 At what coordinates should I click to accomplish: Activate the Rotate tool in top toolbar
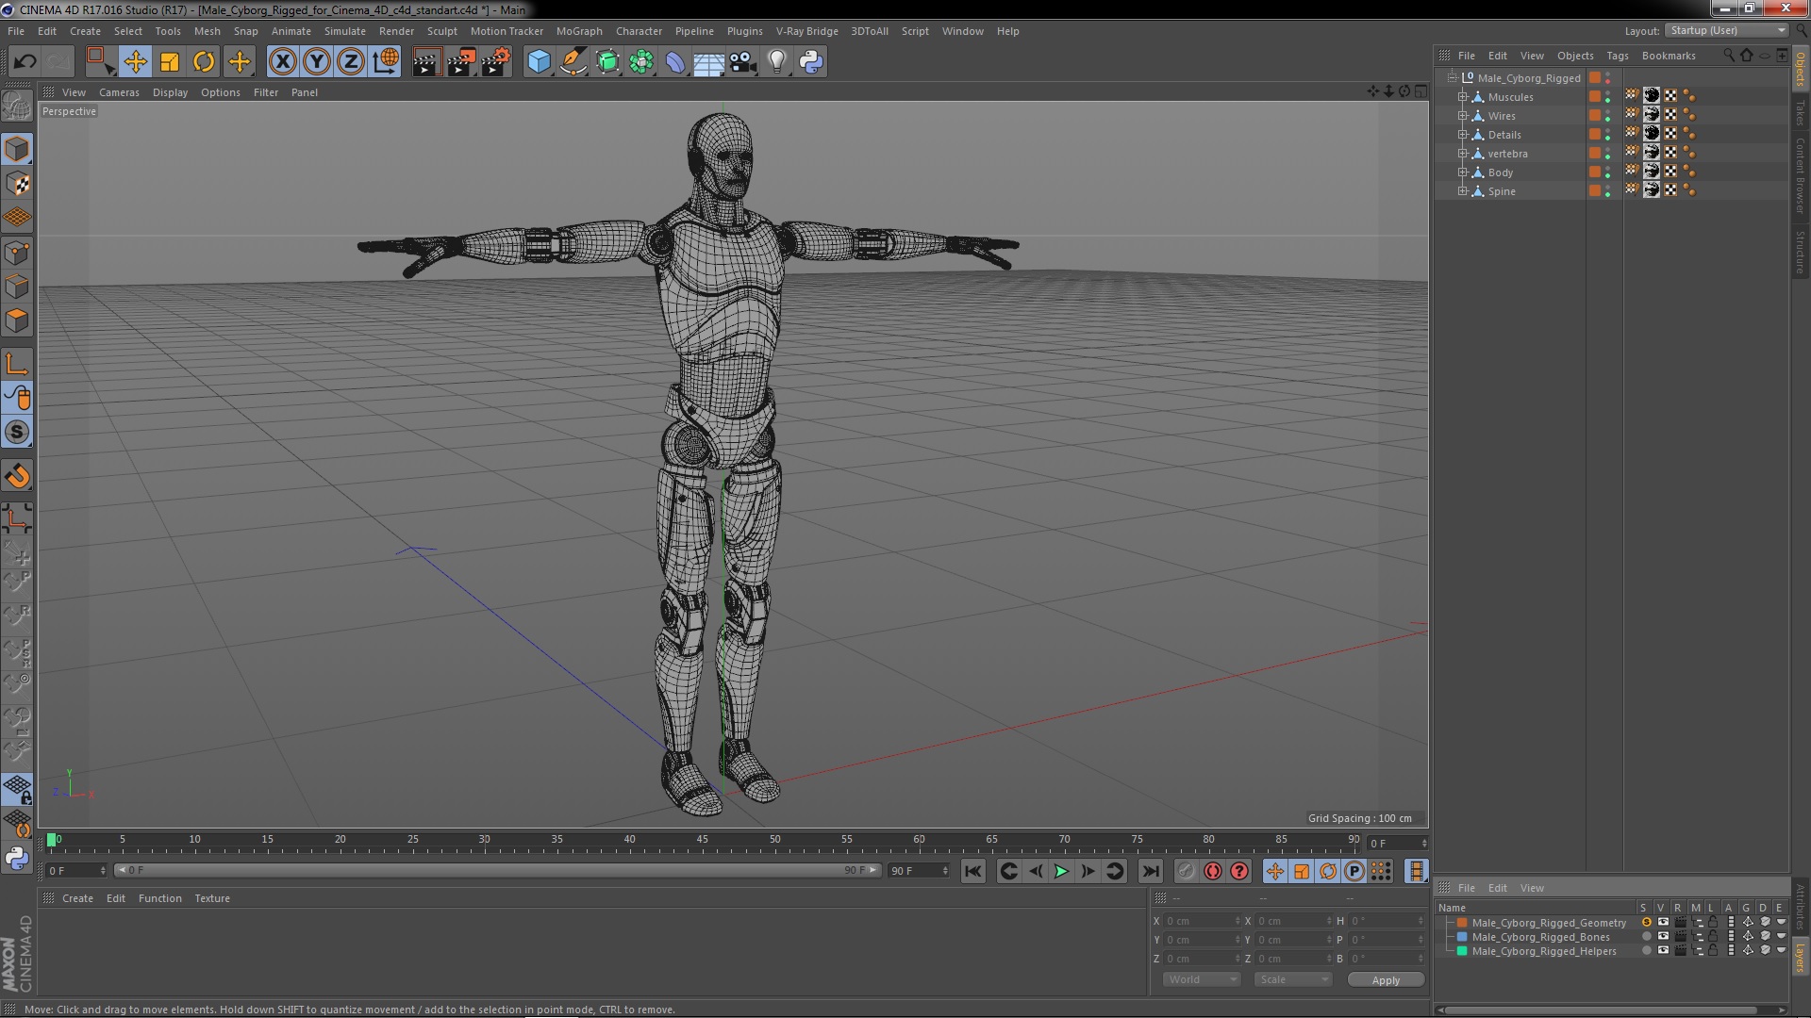(204, 62)
